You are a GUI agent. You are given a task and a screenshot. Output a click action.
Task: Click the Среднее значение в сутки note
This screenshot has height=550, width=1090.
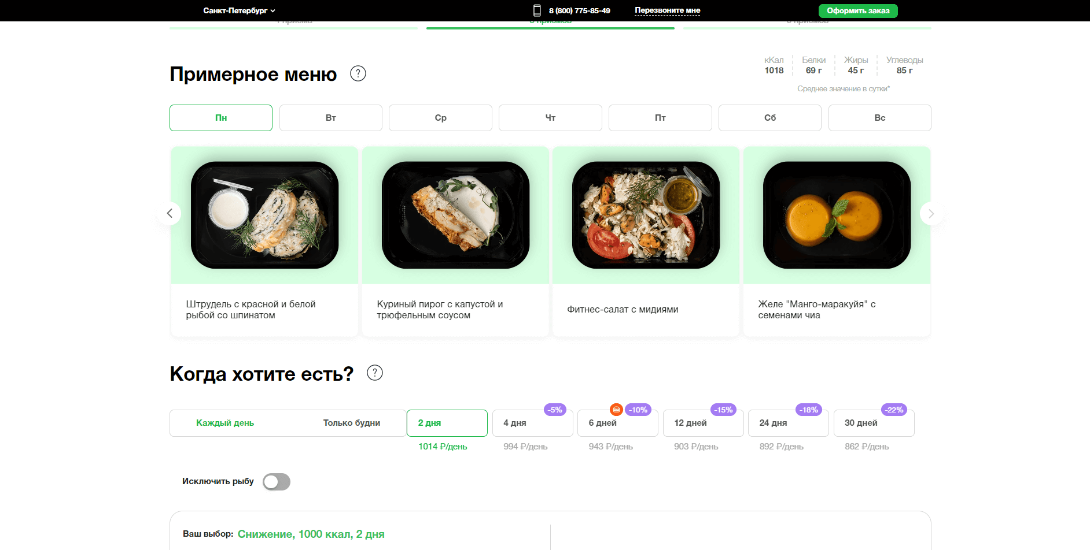(x=844, y=88)
